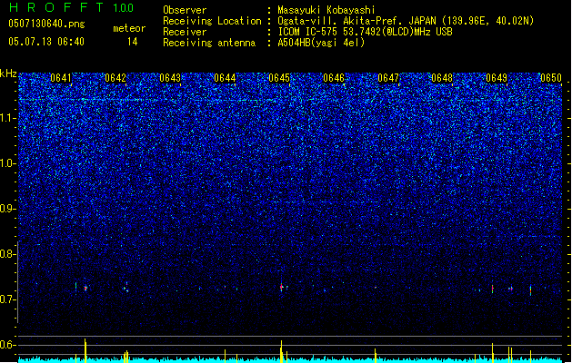The height and width of the screenshot is (363, 572).
Task: Click the "Receiving antenna" field label
Action: click(x=209, y=43)
